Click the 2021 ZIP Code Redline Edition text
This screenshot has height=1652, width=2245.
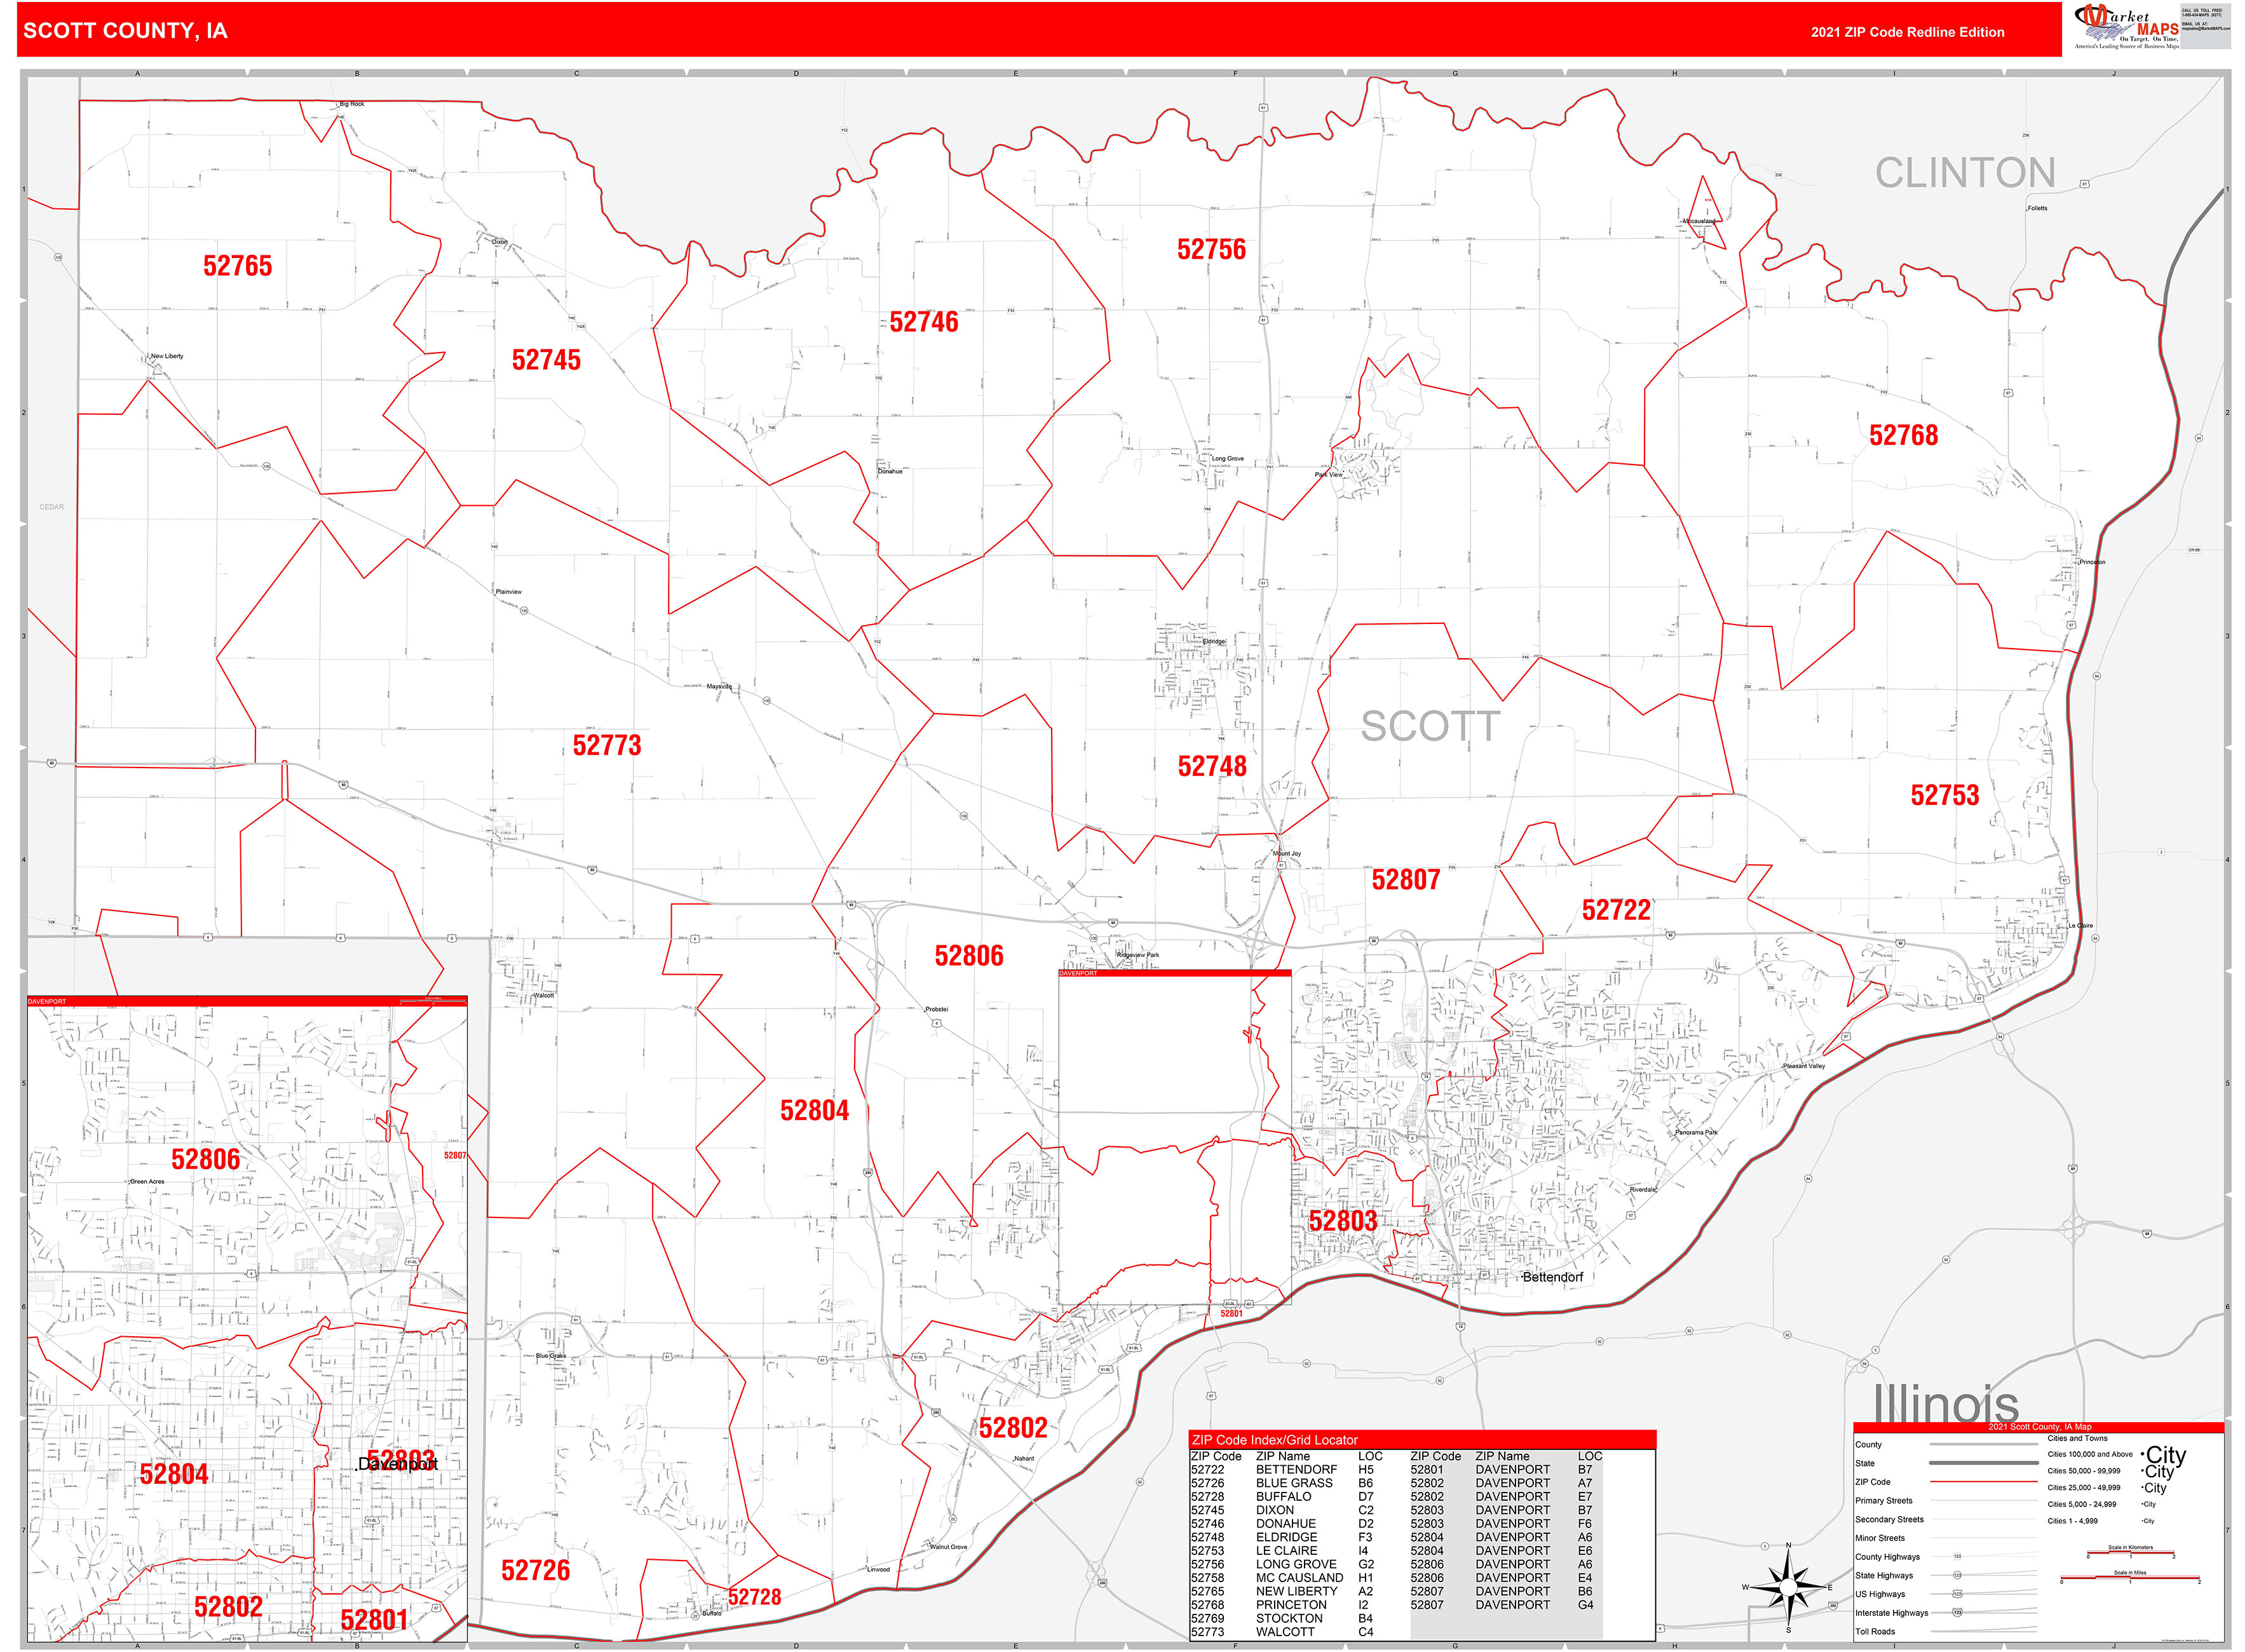1907,32
